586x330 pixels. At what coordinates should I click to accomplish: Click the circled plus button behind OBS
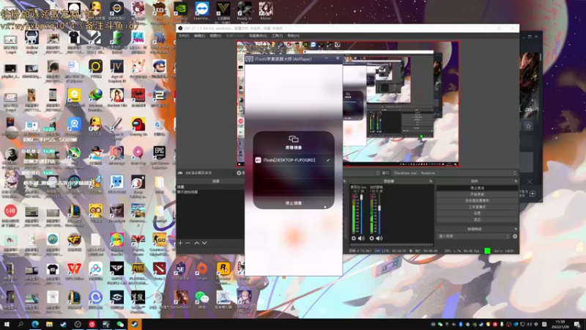tap(533, 194)
